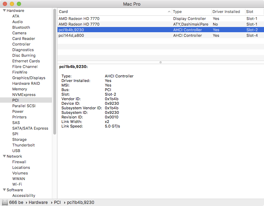264x206 pixels.
Task: Select Memory in the sidebar
Action: click(x=20, y=89)
